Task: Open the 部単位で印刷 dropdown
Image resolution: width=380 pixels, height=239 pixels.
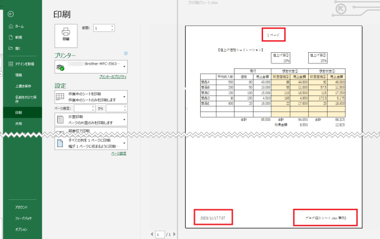Action: click(x=91, y=130)
